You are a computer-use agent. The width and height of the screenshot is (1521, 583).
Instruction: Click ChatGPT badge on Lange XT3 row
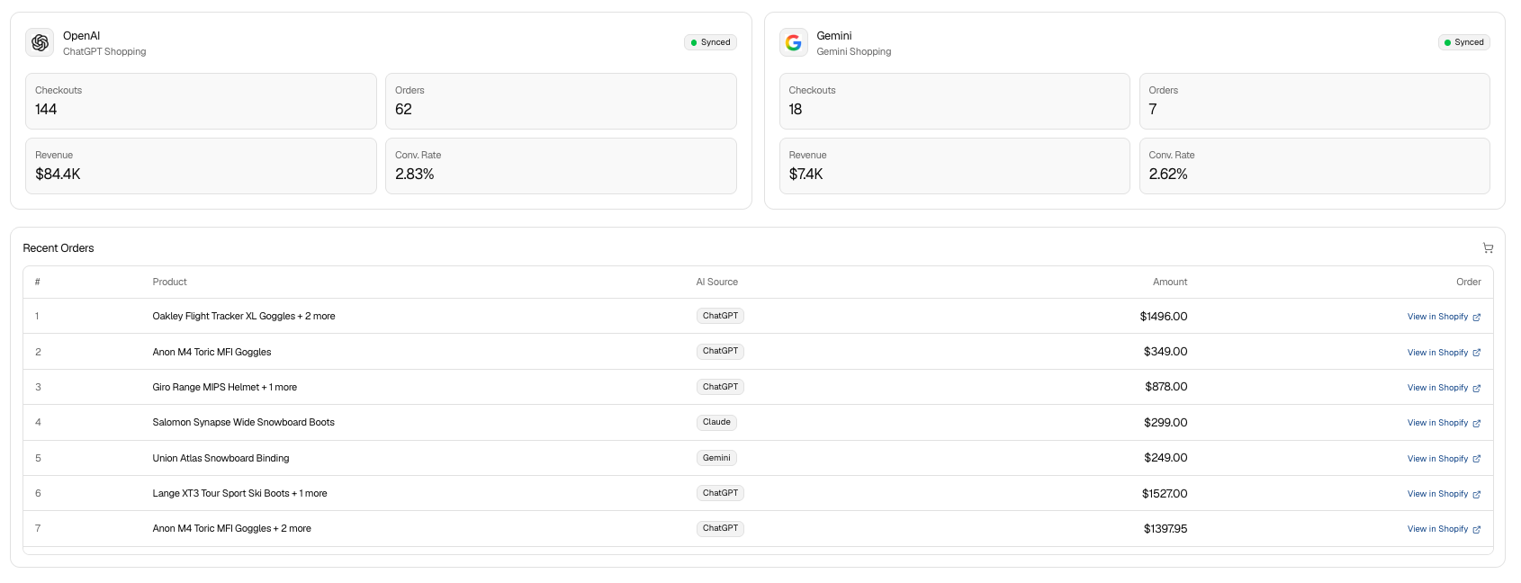tap(720, 493)
